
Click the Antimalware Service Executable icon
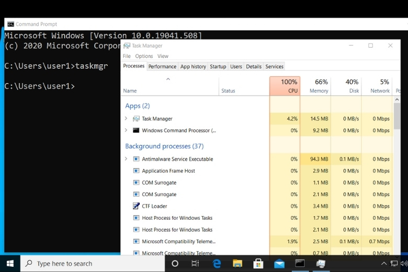[x=136, y=159]
